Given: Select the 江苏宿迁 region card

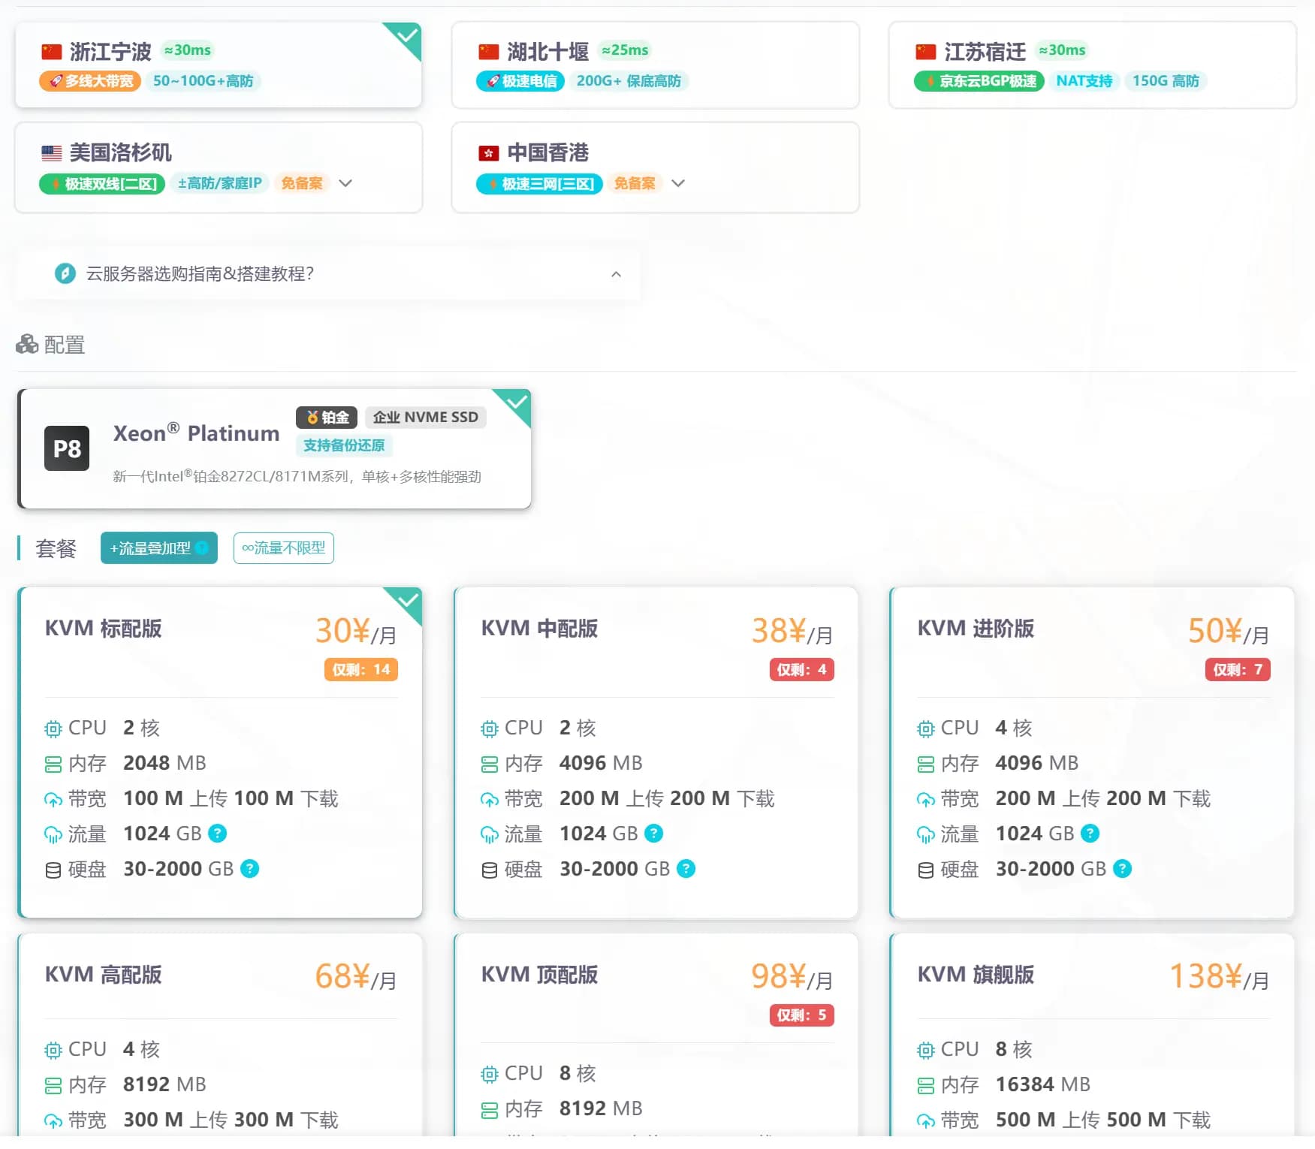Looking at the screenshot, I should (1091, 65).
